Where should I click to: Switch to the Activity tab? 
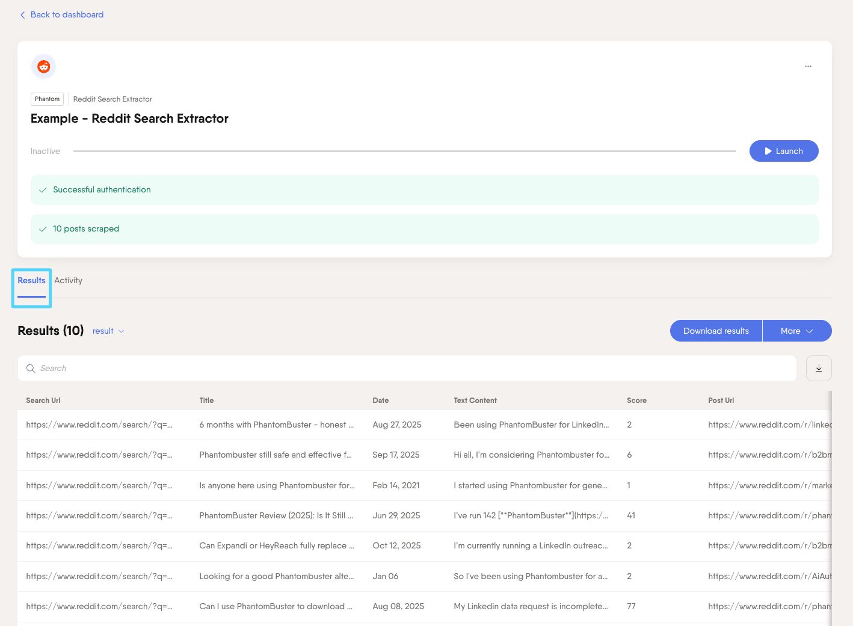click(x=68, y=281)
